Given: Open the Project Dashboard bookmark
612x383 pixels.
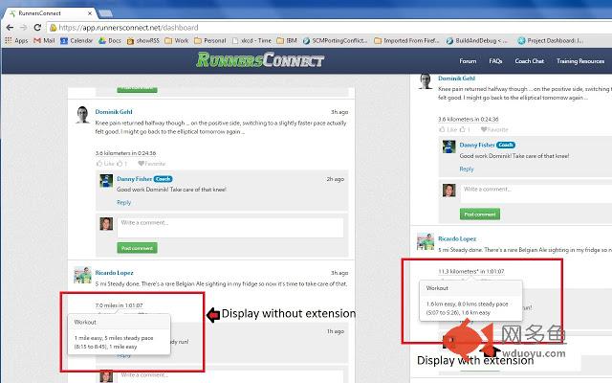Looking at the screenshot, I should (x=551, y=40).
